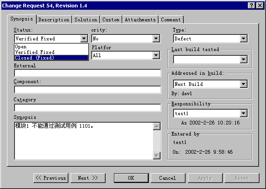Switch to the Custom tab
Screen dimensions: 266x189
point(111,20)
